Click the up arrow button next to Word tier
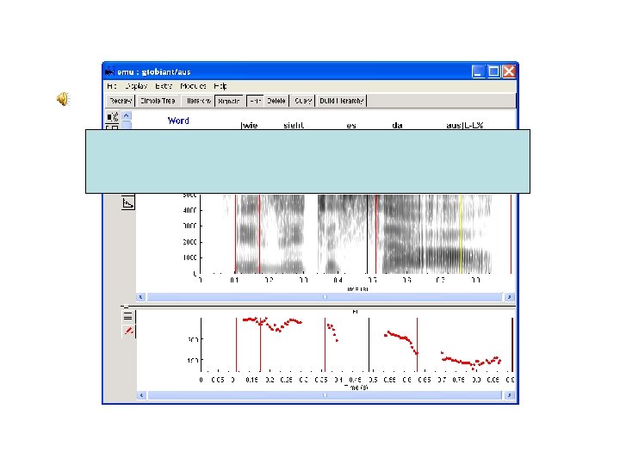The width and height of the screenshot is (620, 465). (x=126, y=115)
